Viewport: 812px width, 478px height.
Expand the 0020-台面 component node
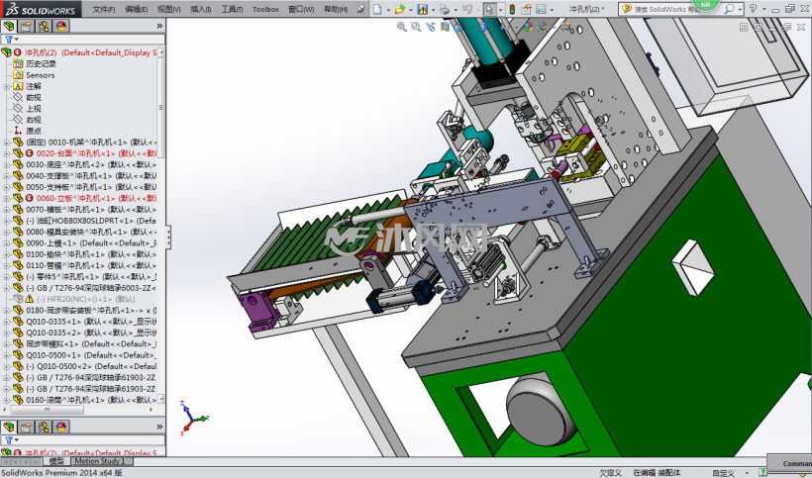6,153
